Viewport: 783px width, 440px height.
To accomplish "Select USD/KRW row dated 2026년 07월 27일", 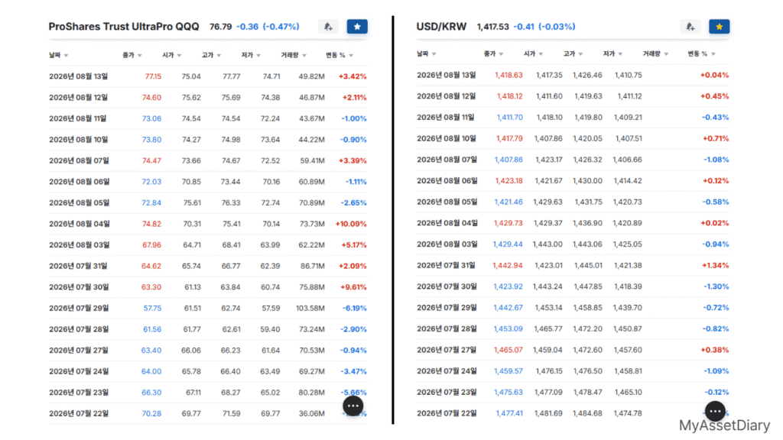I will pos(573,350).
